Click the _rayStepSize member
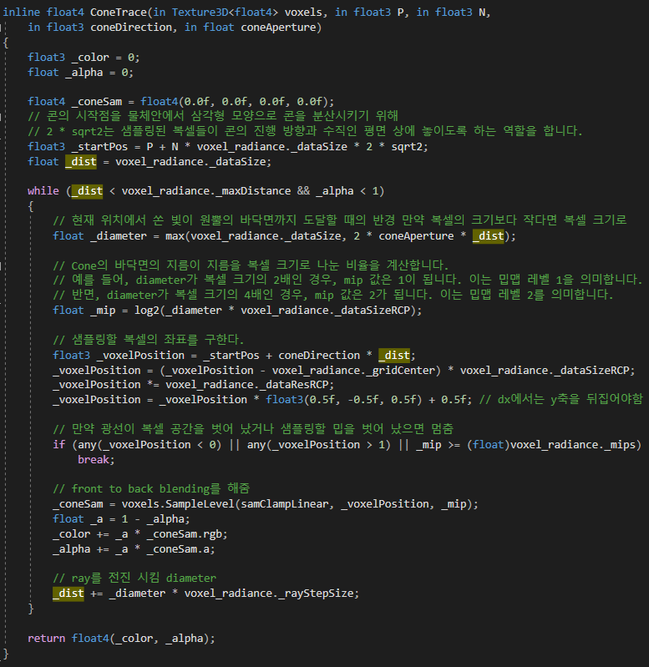The image size is (649, 667). [316, 594]
